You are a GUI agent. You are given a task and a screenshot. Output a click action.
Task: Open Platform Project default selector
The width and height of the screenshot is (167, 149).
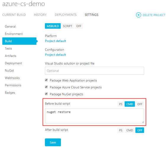tap(56, 41)
